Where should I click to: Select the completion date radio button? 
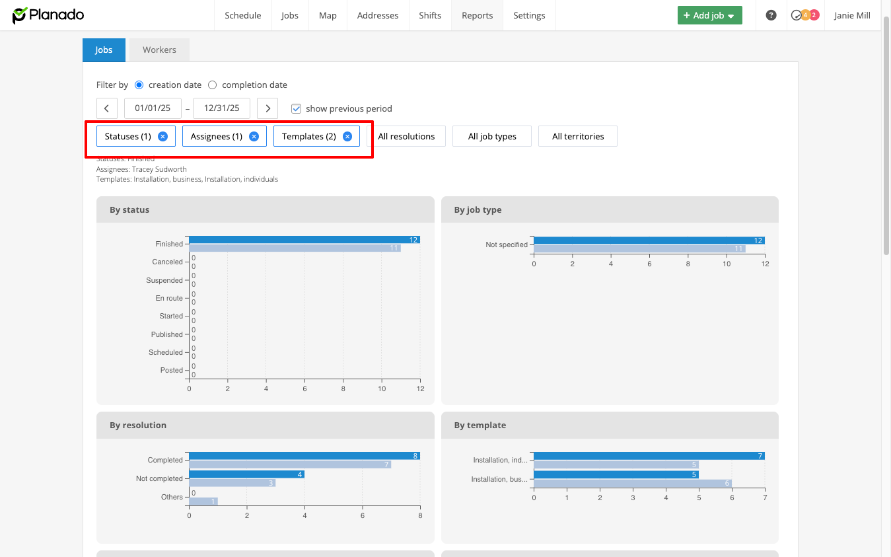point(213,85)
